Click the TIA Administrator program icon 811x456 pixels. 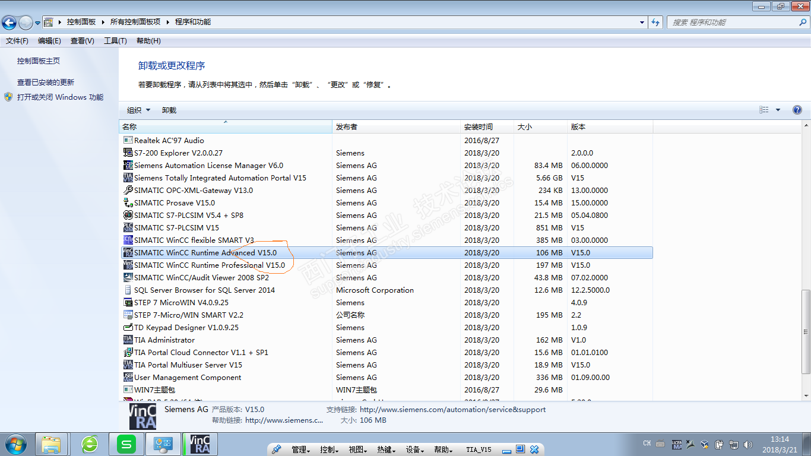point(128,340)
